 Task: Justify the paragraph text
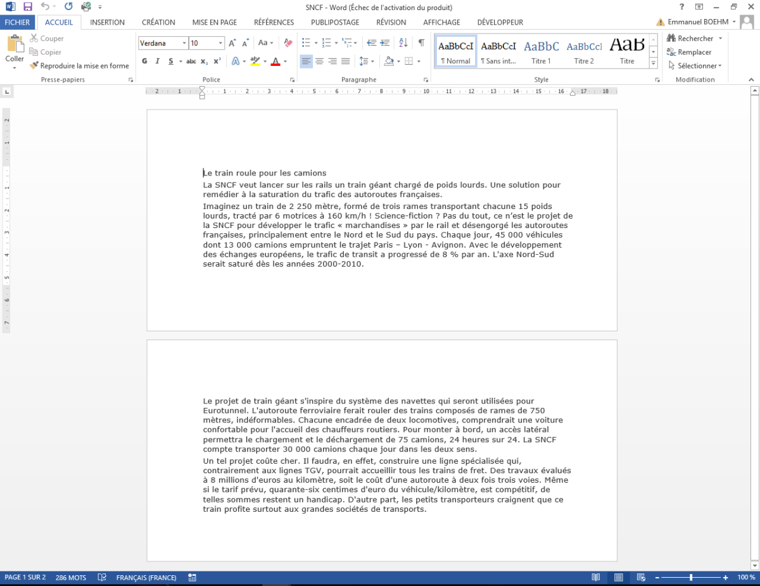tap(346, 61)
